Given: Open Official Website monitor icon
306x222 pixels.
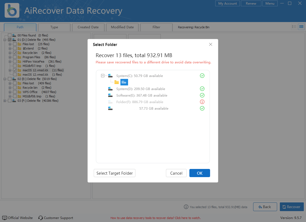Looking at the screenshot, I should click(5, 218).
